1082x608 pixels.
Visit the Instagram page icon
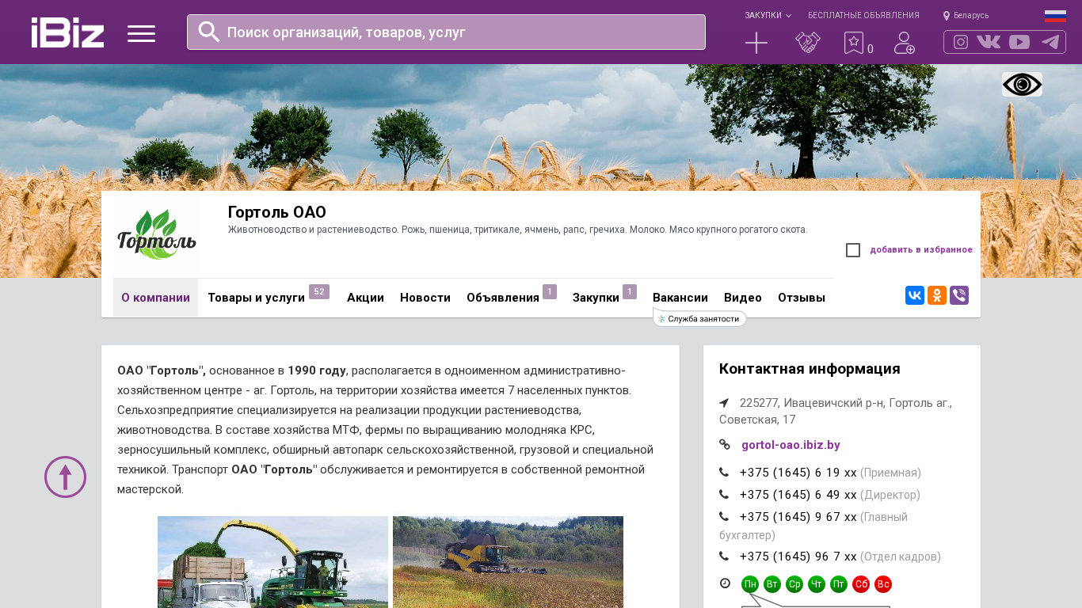tap(961, 42)
